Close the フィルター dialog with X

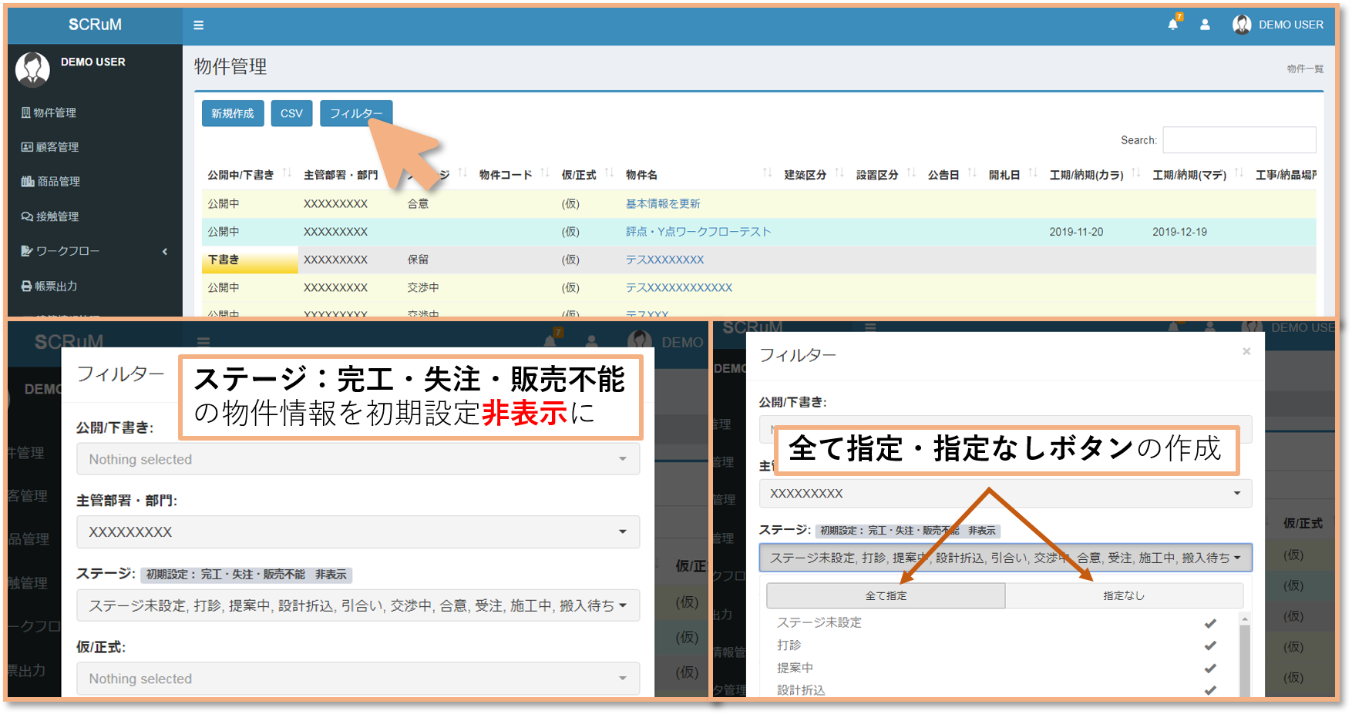[1246, 352]
